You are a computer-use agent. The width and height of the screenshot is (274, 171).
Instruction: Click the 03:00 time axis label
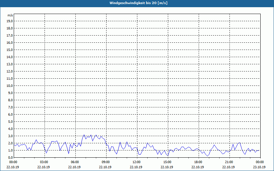pyautogui.click(x=45, y=162)
